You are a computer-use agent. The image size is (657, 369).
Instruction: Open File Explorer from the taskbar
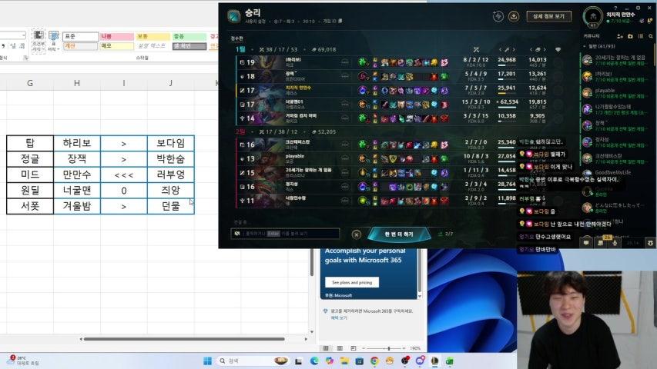[x=344, y=361]
